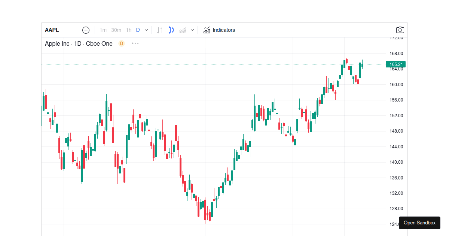
Task: Expand the chart style dropdown chevron
Action: 192,30
